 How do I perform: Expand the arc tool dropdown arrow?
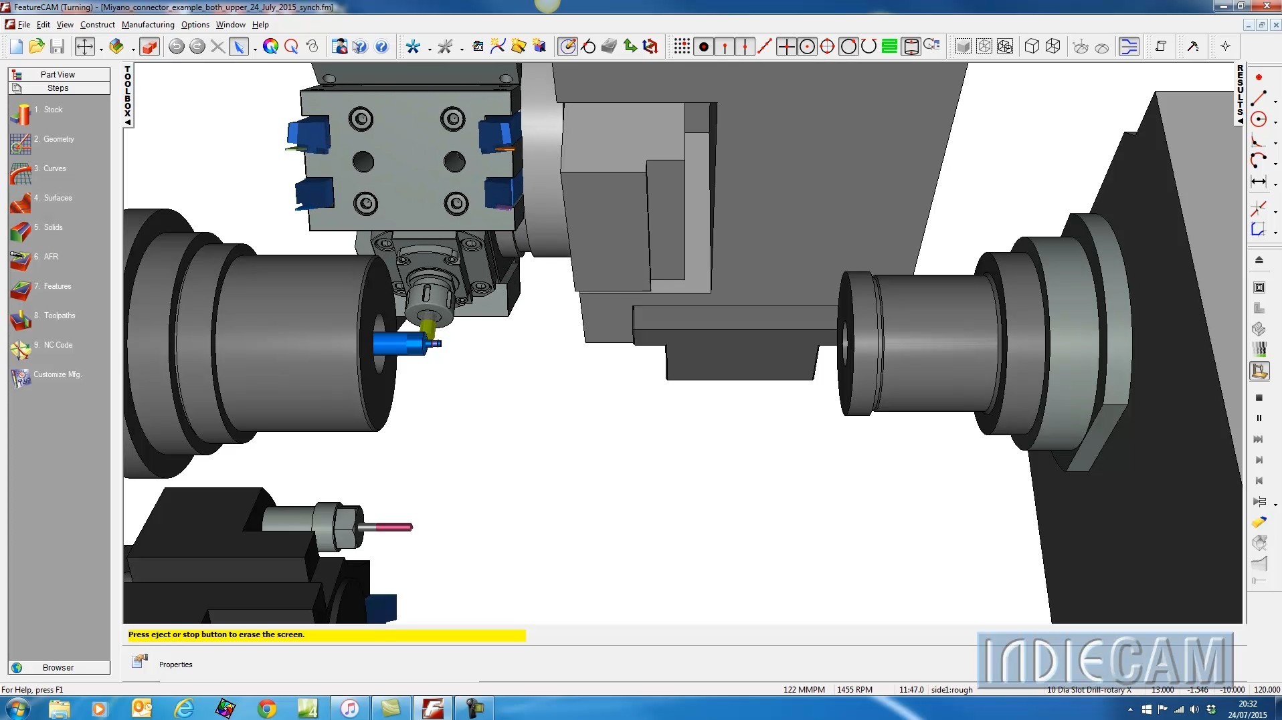click(x=1275, y=164)
